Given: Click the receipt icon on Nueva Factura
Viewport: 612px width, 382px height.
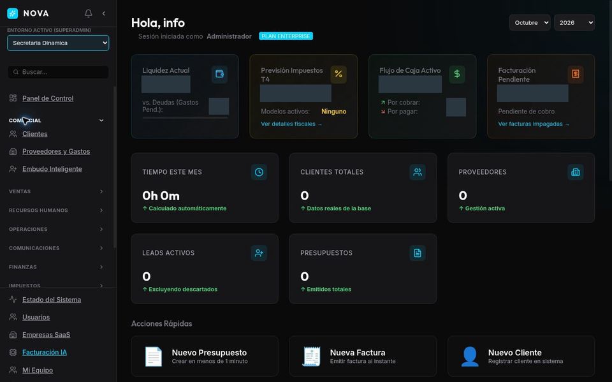Looking at the screenshot, I should coord(312,356).
